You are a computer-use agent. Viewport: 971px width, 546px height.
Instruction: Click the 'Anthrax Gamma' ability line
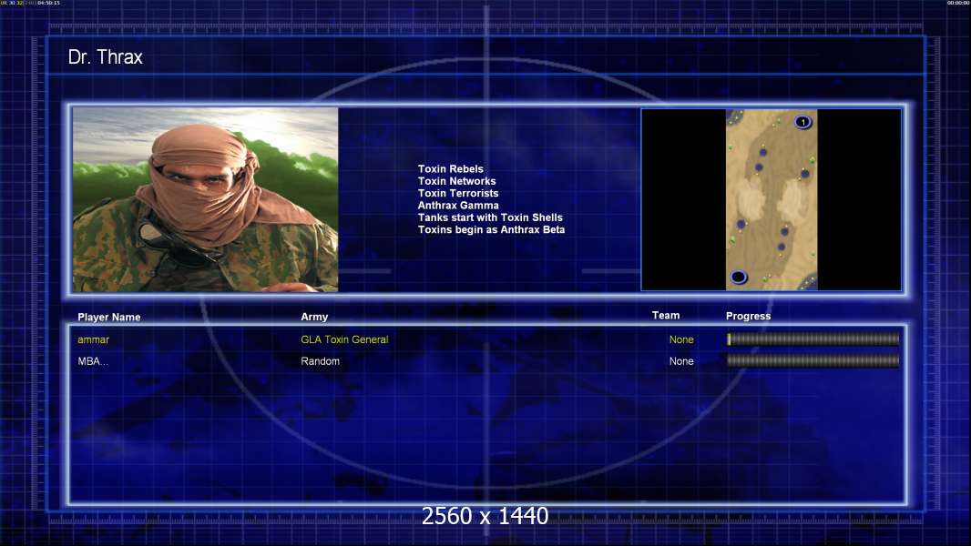coord(458,206)
